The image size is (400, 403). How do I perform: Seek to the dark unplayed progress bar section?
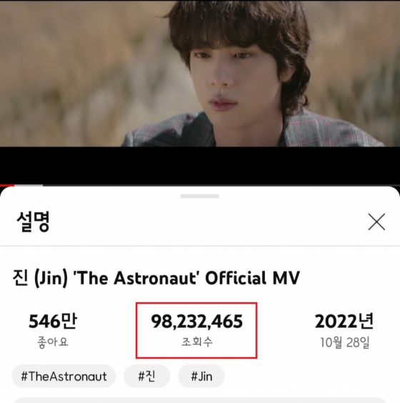tap(221, 185)
